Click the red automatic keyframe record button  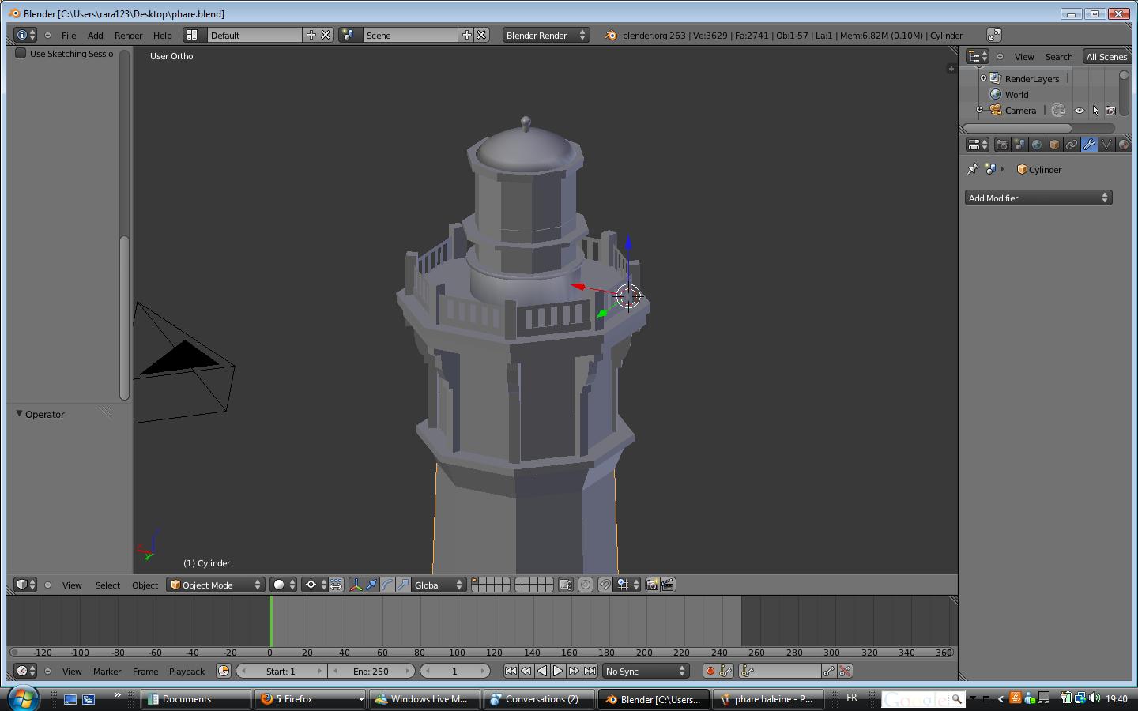coord(710,671)
